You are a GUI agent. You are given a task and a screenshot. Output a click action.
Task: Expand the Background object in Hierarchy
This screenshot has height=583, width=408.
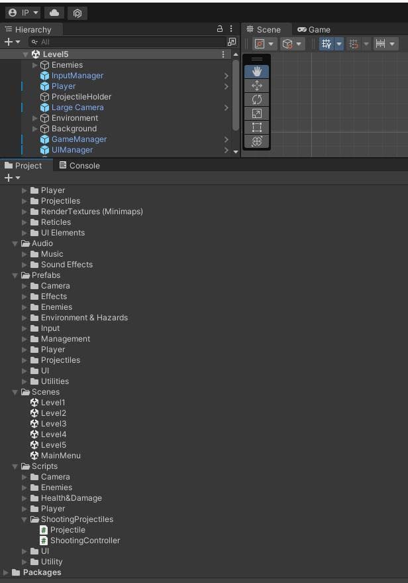34,129
